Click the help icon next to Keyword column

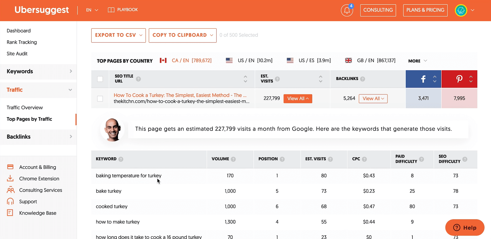click(121, 159)
